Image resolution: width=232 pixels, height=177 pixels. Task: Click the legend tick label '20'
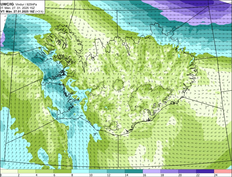pos(180,175)
